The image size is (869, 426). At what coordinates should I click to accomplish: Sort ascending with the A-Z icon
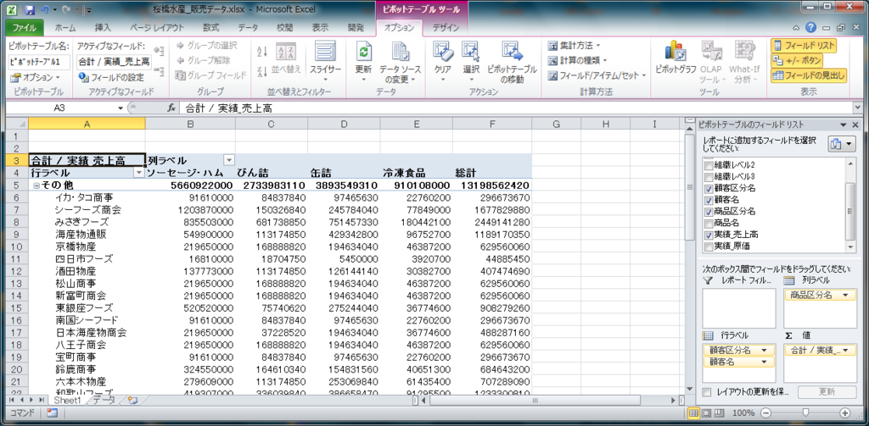pos(263,52)
